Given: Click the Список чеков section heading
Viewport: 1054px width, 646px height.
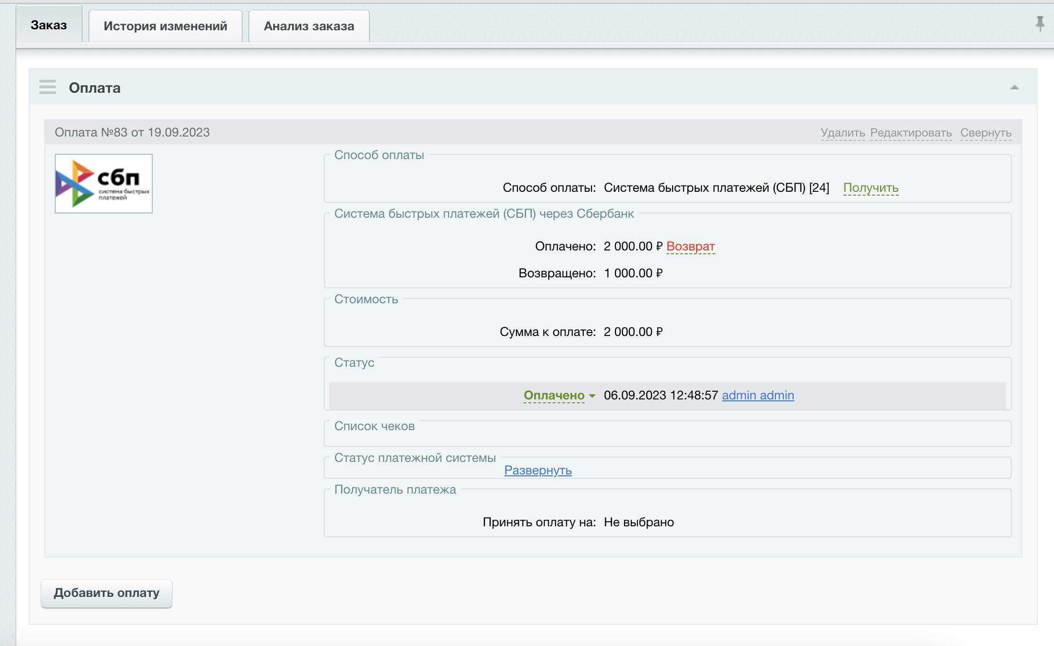Looking at the screenshot, I should 374,426.
